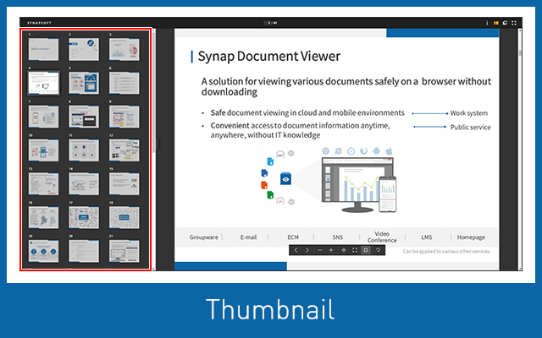Click the document's vertical scrollbar thumb
The image size is (542, 338).
(x=520, y=52)
